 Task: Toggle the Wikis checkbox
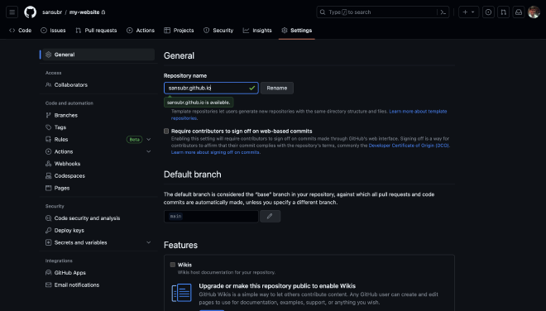(173, 265)
